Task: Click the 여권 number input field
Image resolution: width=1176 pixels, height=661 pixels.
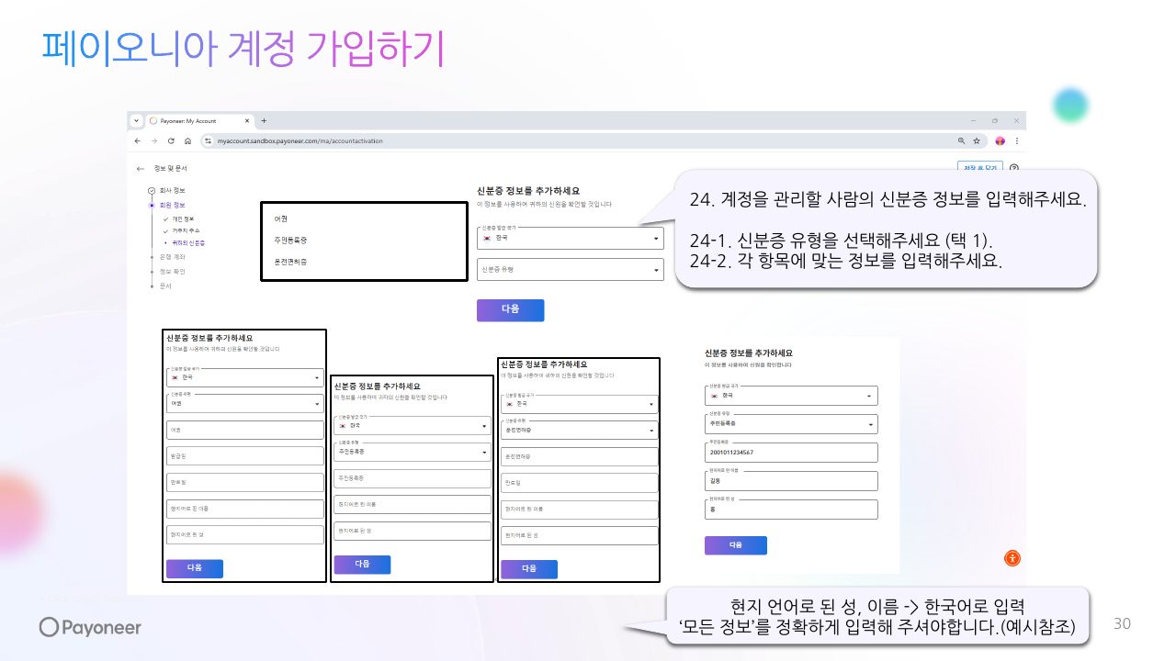Action: point(243,430)
